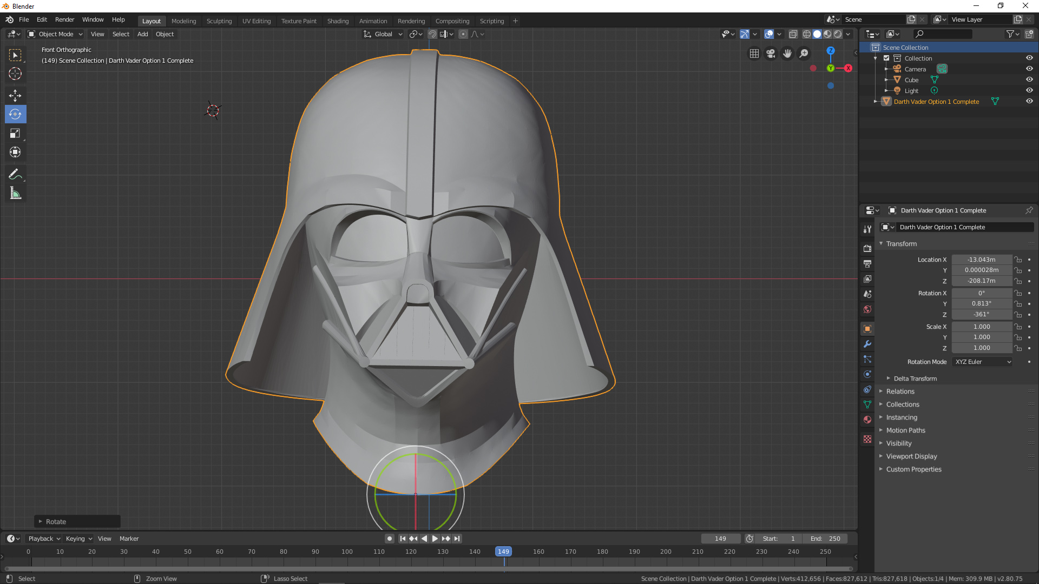Switch to camera view icon
Screen dimensions: 1039x584
tap(771, 54)
